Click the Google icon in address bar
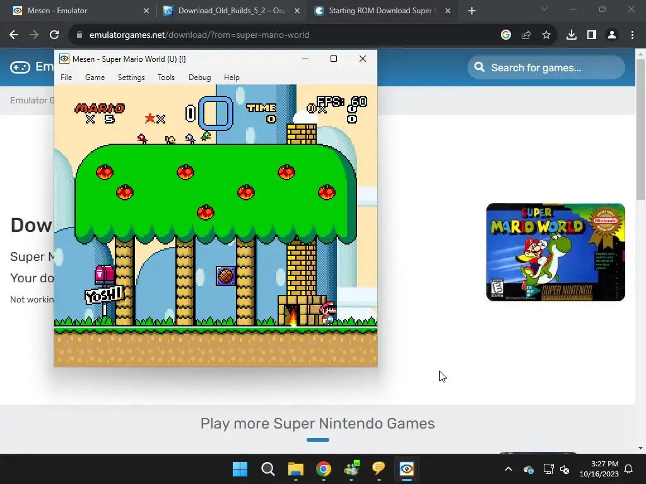Screen dimensions: 646x484 (x=506, y=35)
